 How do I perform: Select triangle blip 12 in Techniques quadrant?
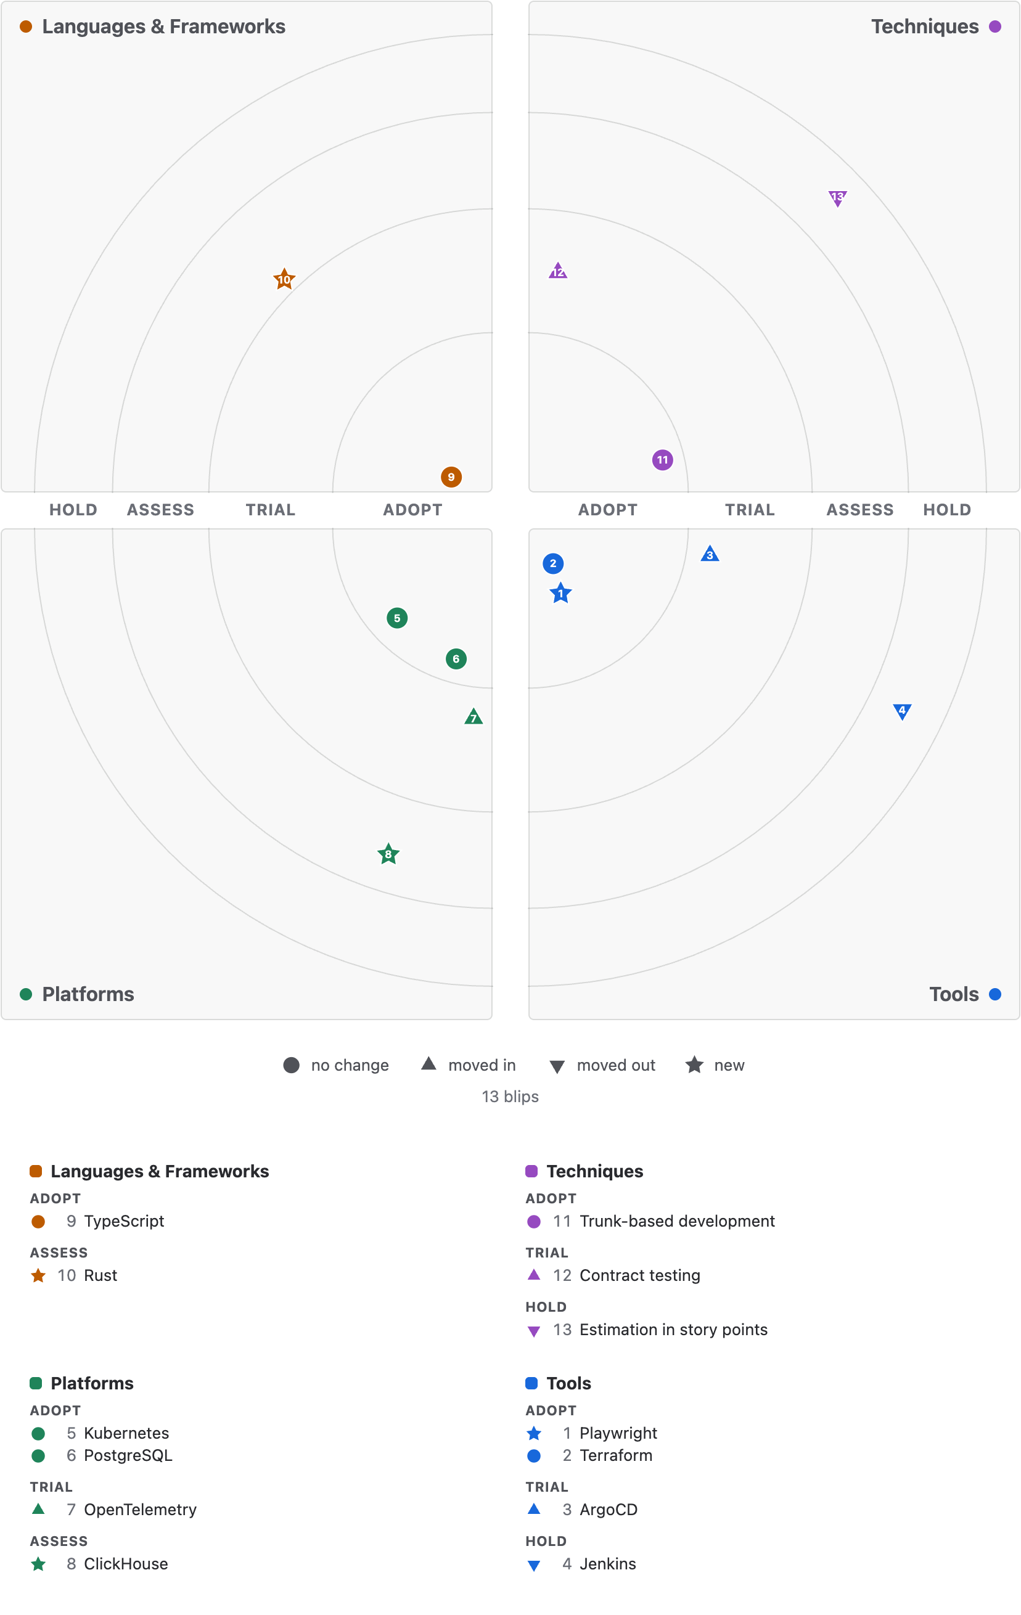pos(558,270)
